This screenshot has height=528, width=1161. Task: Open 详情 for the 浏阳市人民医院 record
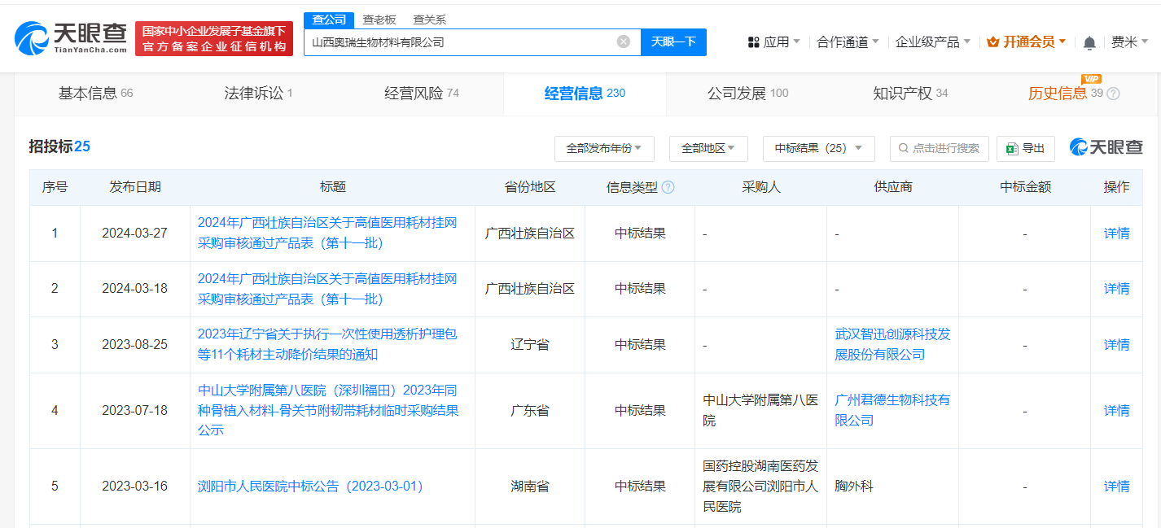1115,486
